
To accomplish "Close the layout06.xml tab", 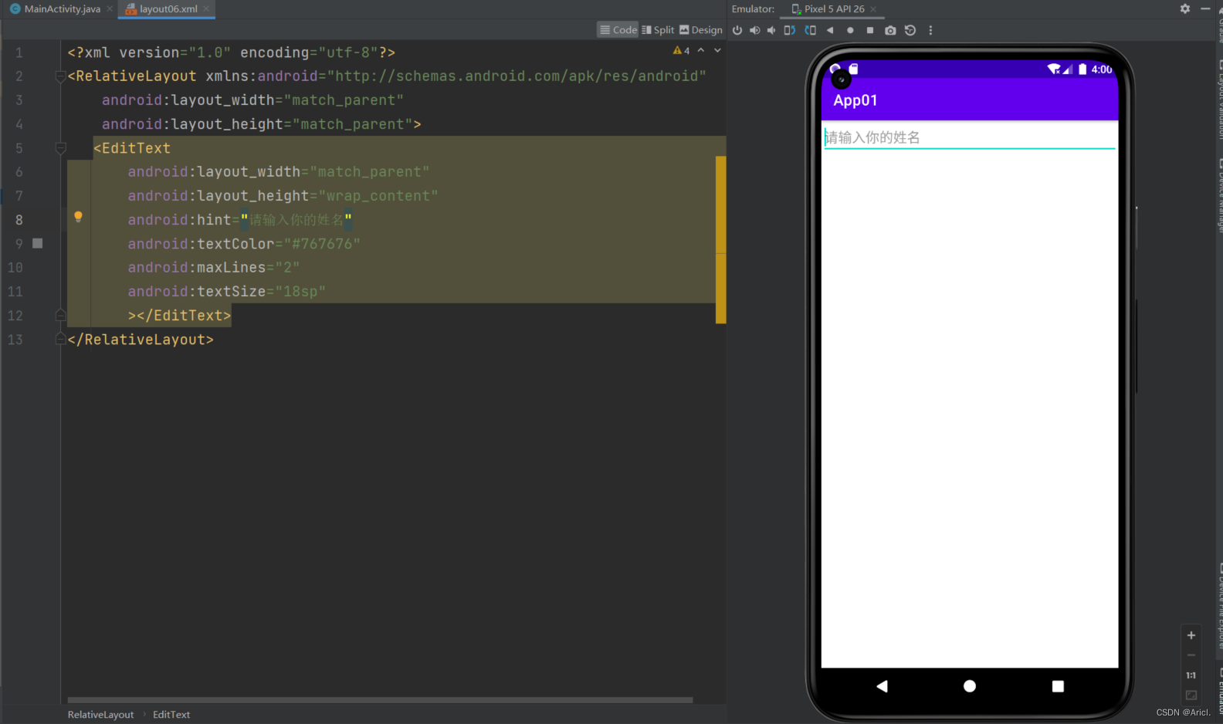I will 206,8.
